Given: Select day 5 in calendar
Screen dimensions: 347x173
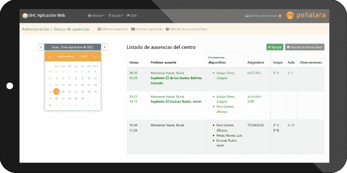Looking at the screenshot, I should tap(56, 78).
